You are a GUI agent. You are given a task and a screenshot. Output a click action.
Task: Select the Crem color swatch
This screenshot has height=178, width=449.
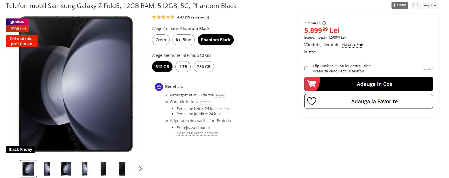coord(161,40)
